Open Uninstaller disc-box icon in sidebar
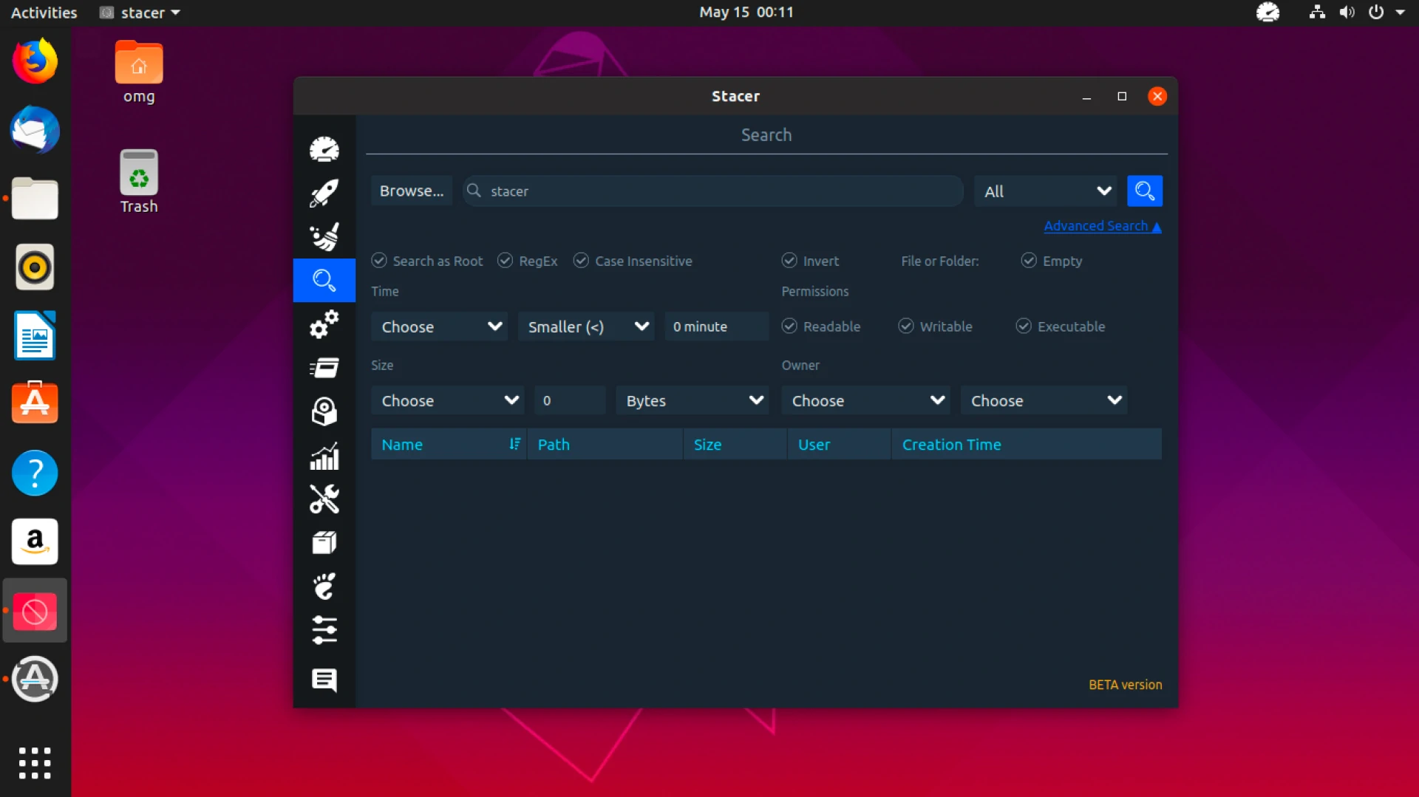This screenshot has height=797, width=1419. tap(324, 411)
